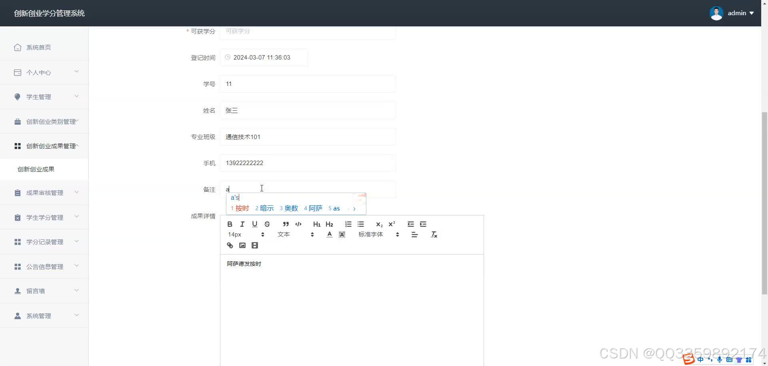Choose IME candidate 5 as

[x=334, y=208]
